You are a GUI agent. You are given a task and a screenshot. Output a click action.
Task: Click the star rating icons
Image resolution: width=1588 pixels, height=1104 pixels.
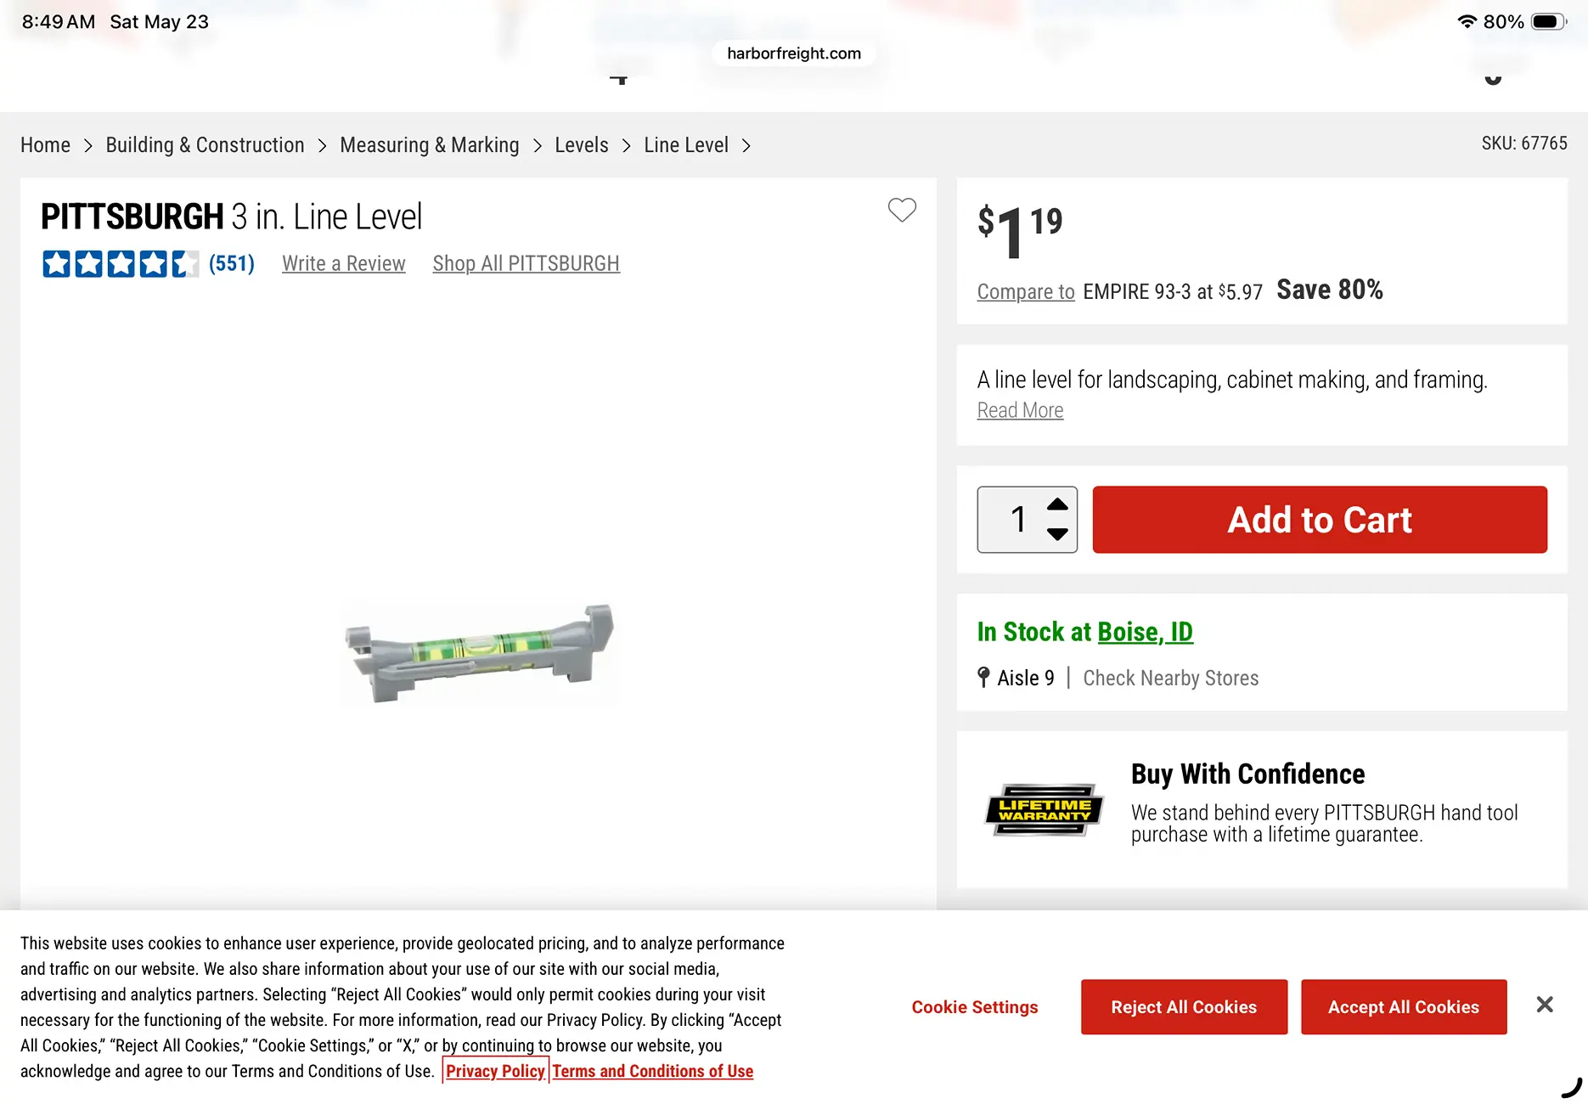(121, 264)
